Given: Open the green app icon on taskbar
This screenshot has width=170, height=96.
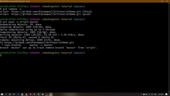Looking at the screenshot, I should 39,94.
